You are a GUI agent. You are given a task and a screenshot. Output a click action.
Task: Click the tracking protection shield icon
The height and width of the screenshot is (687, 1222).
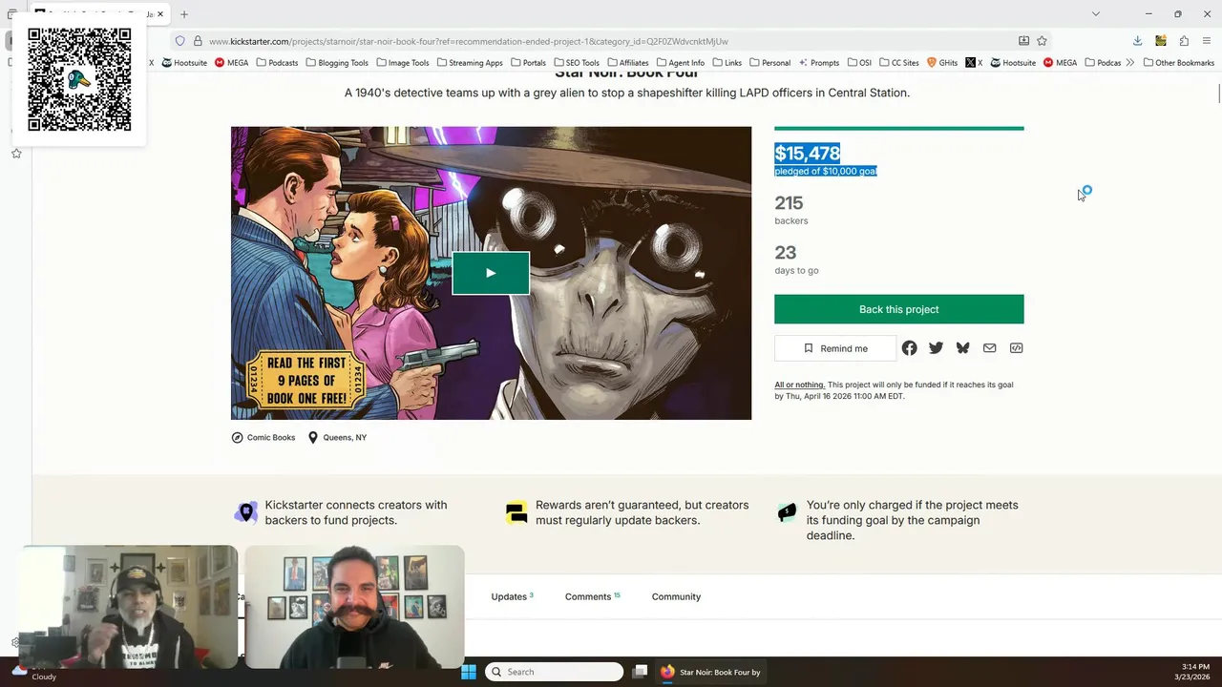179,41
